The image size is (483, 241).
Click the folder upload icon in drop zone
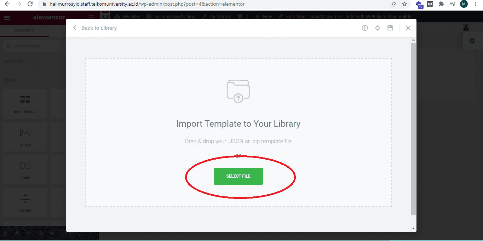[x=238, y=91]
